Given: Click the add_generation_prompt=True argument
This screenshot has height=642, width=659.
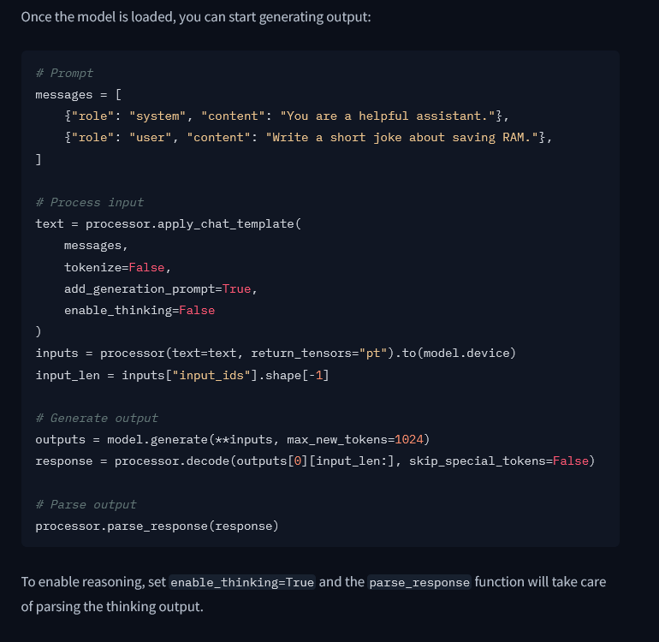Looking at the screenshot, I should pos(157,288).
